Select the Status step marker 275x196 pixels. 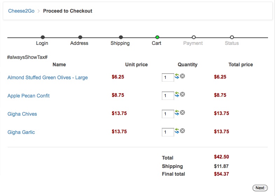tap(232, 37)
